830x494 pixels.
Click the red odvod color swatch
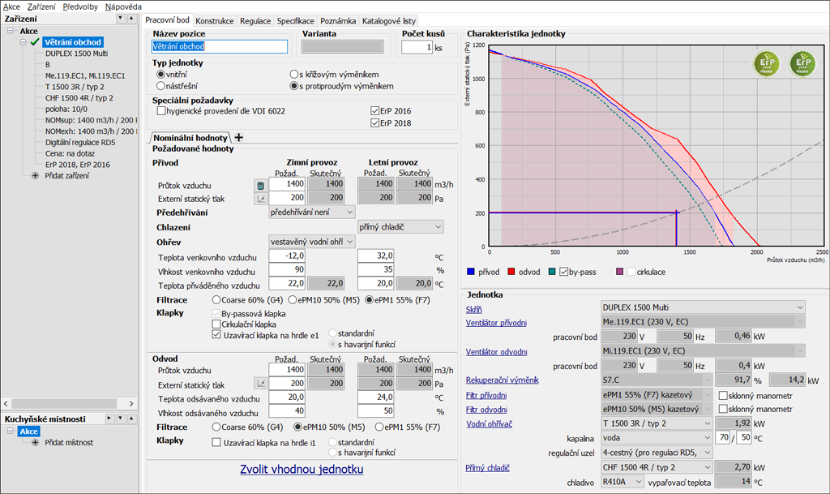pos(511,272)
